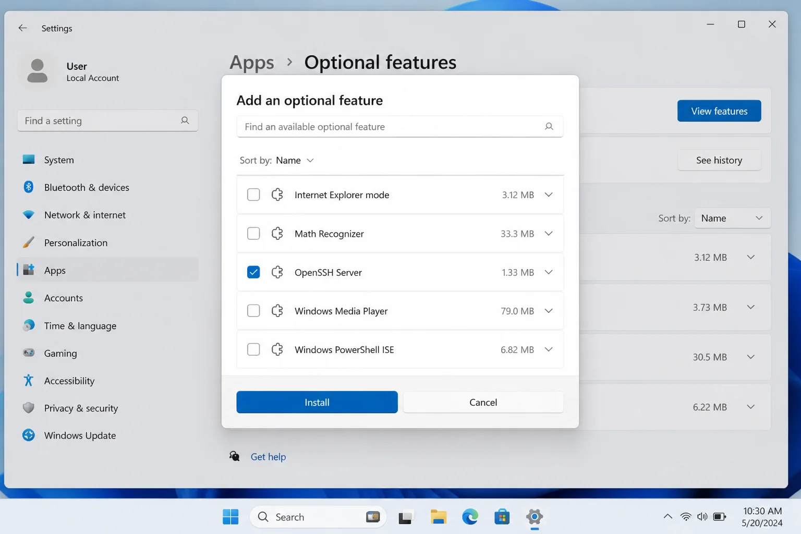This screenshot has height=534, width=801.
Task: Click the Personalization paintbrush icon
Action: click(29, 242)
